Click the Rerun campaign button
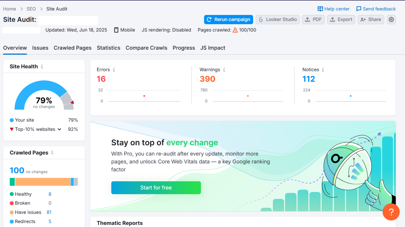Screen dimensions: 405x227 (x=228, y=19)
